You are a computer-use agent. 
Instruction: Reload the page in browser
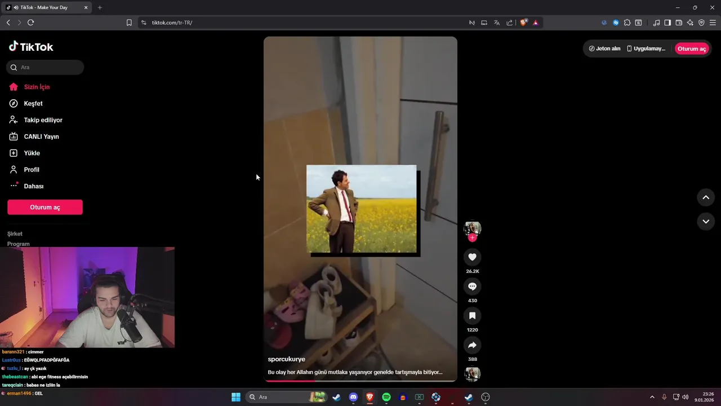click(30, 23)
